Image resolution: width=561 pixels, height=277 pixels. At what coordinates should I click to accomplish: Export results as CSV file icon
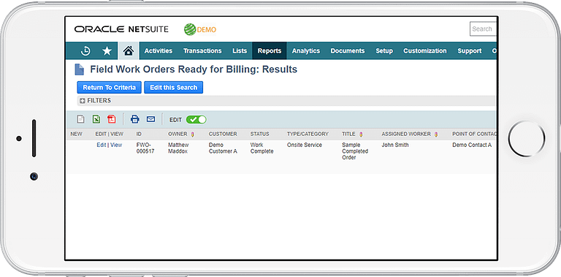pyautogui.click(x=81, y=119)
